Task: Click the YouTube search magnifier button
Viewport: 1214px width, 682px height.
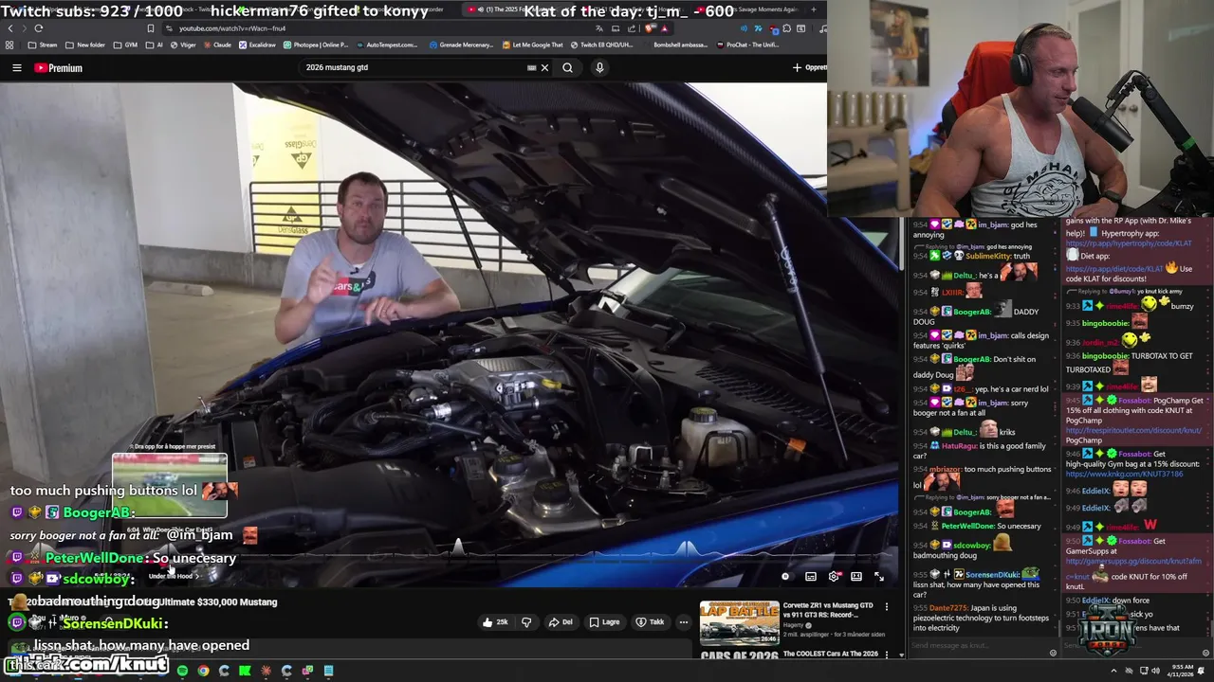Action: tap(567, 67)
